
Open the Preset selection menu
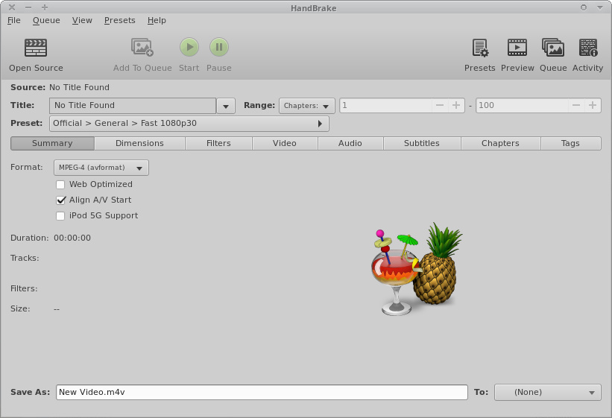[190, 124]
